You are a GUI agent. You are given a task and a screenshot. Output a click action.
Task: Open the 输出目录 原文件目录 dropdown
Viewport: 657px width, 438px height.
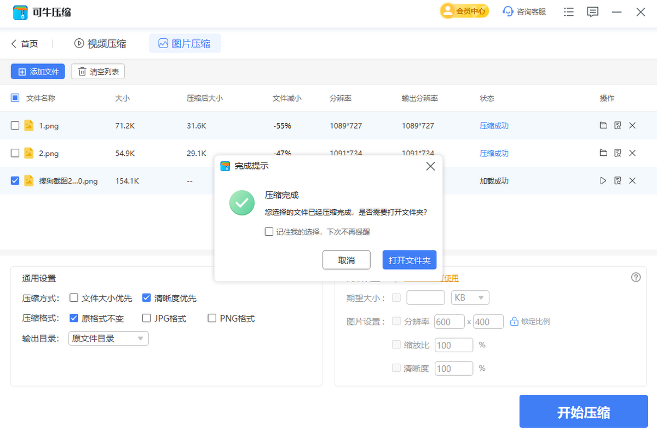pyautogui.click(x=108, y=338)
